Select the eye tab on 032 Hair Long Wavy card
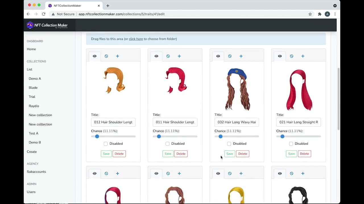 coord(218,56)
